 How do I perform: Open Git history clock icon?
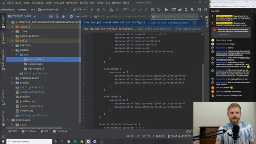tap(152, 10)
